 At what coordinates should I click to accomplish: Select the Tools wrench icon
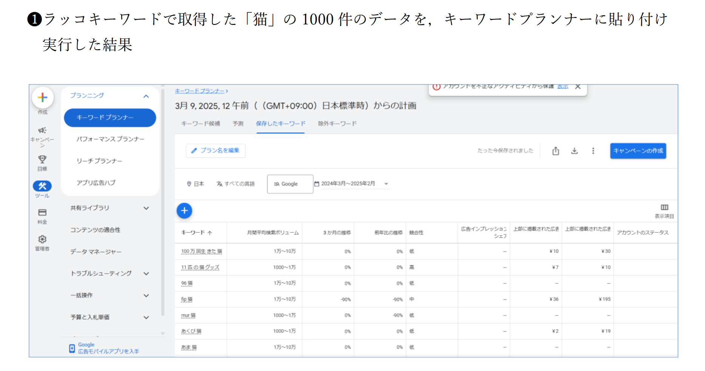(x=42, y=186)
